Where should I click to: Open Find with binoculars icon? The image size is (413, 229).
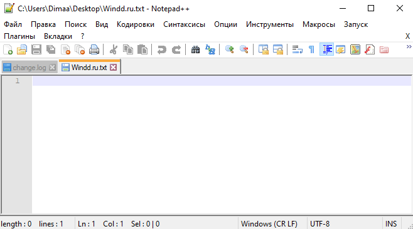(x=195, y=49)
